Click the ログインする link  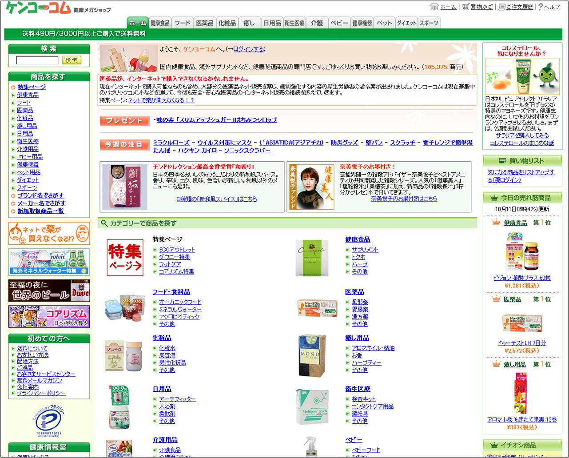click(248, 49)
